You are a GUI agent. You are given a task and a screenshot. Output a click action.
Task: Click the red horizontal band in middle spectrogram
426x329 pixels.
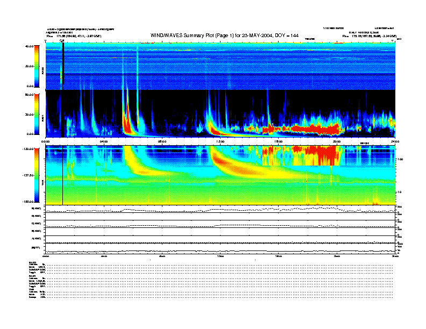tap(312, 129)
